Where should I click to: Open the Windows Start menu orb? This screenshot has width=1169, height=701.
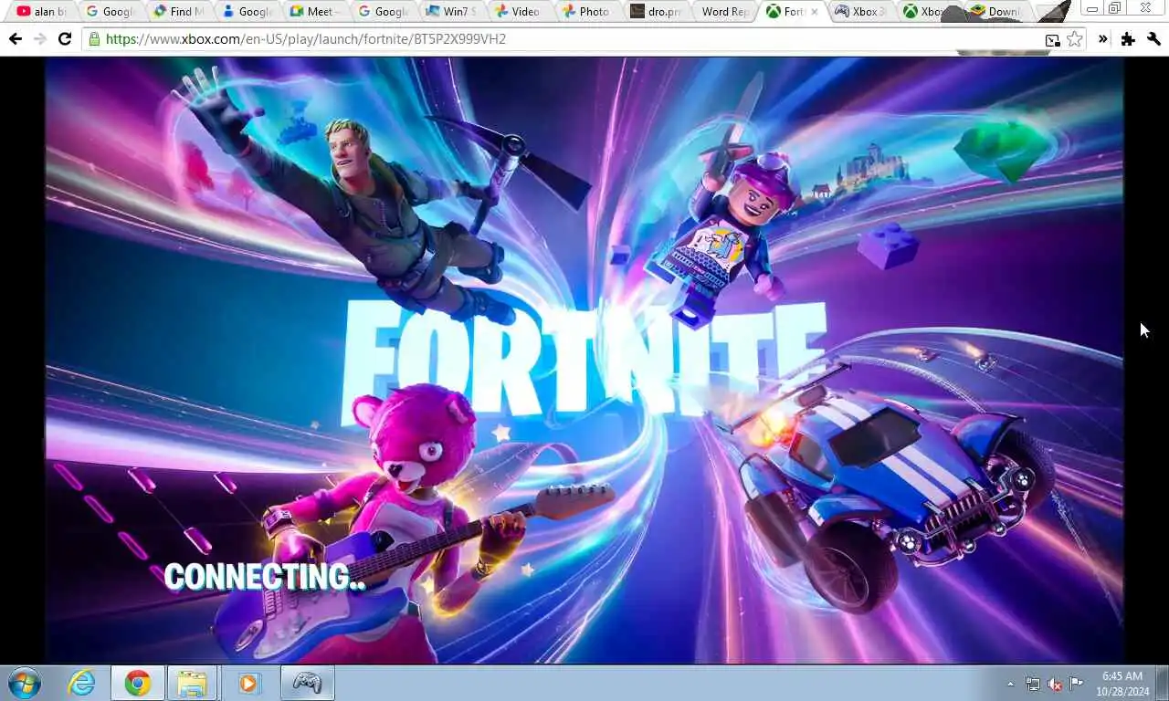[x=25, y=683]
